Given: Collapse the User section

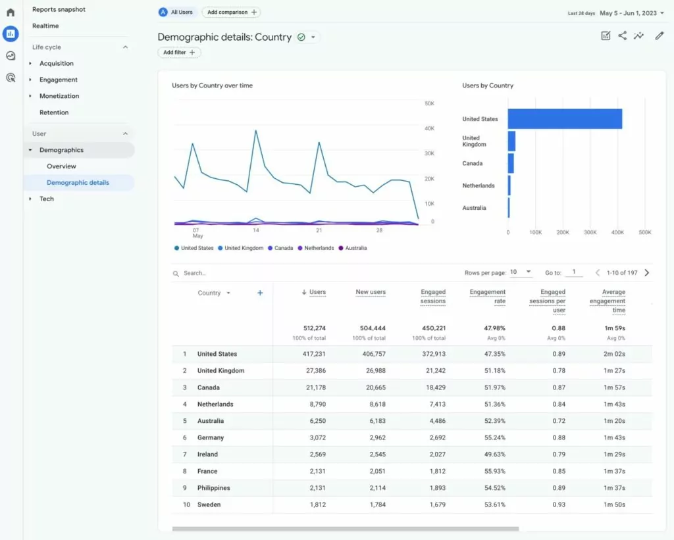Looking at the screenshot, I should click(x=125, y=134).
